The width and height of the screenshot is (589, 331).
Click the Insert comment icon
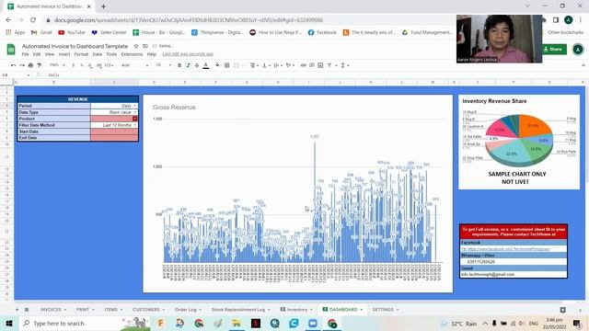(312, 65)
